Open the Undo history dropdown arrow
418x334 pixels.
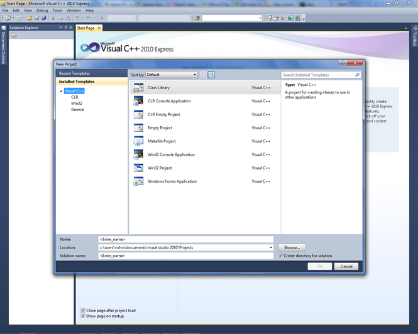point(82,18)
